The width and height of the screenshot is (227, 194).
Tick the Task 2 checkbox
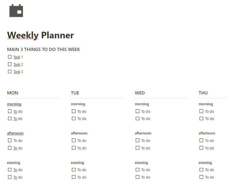point(10,64)
